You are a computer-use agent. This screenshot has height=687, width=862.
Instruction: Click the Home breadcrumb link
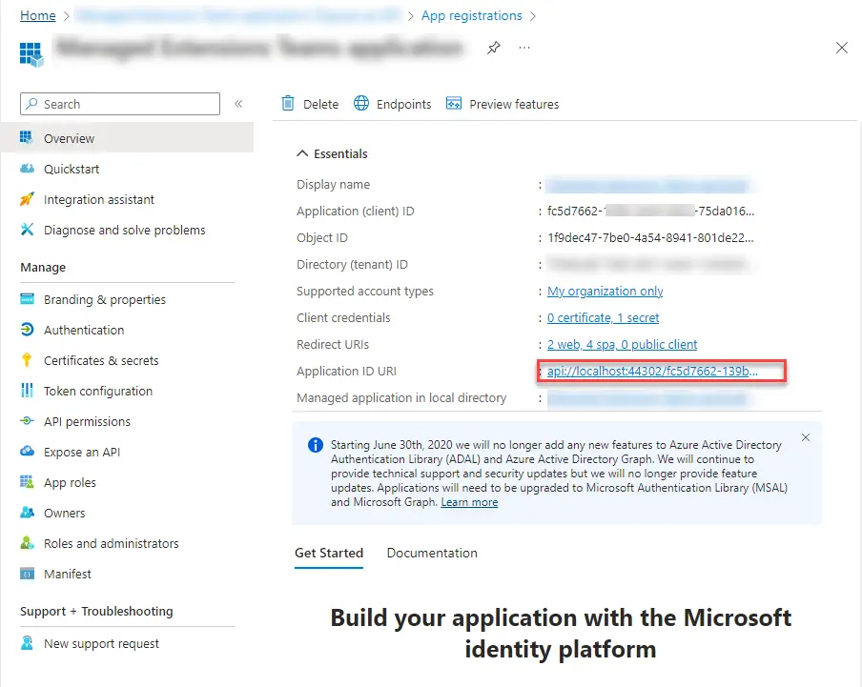pos(38,15)
